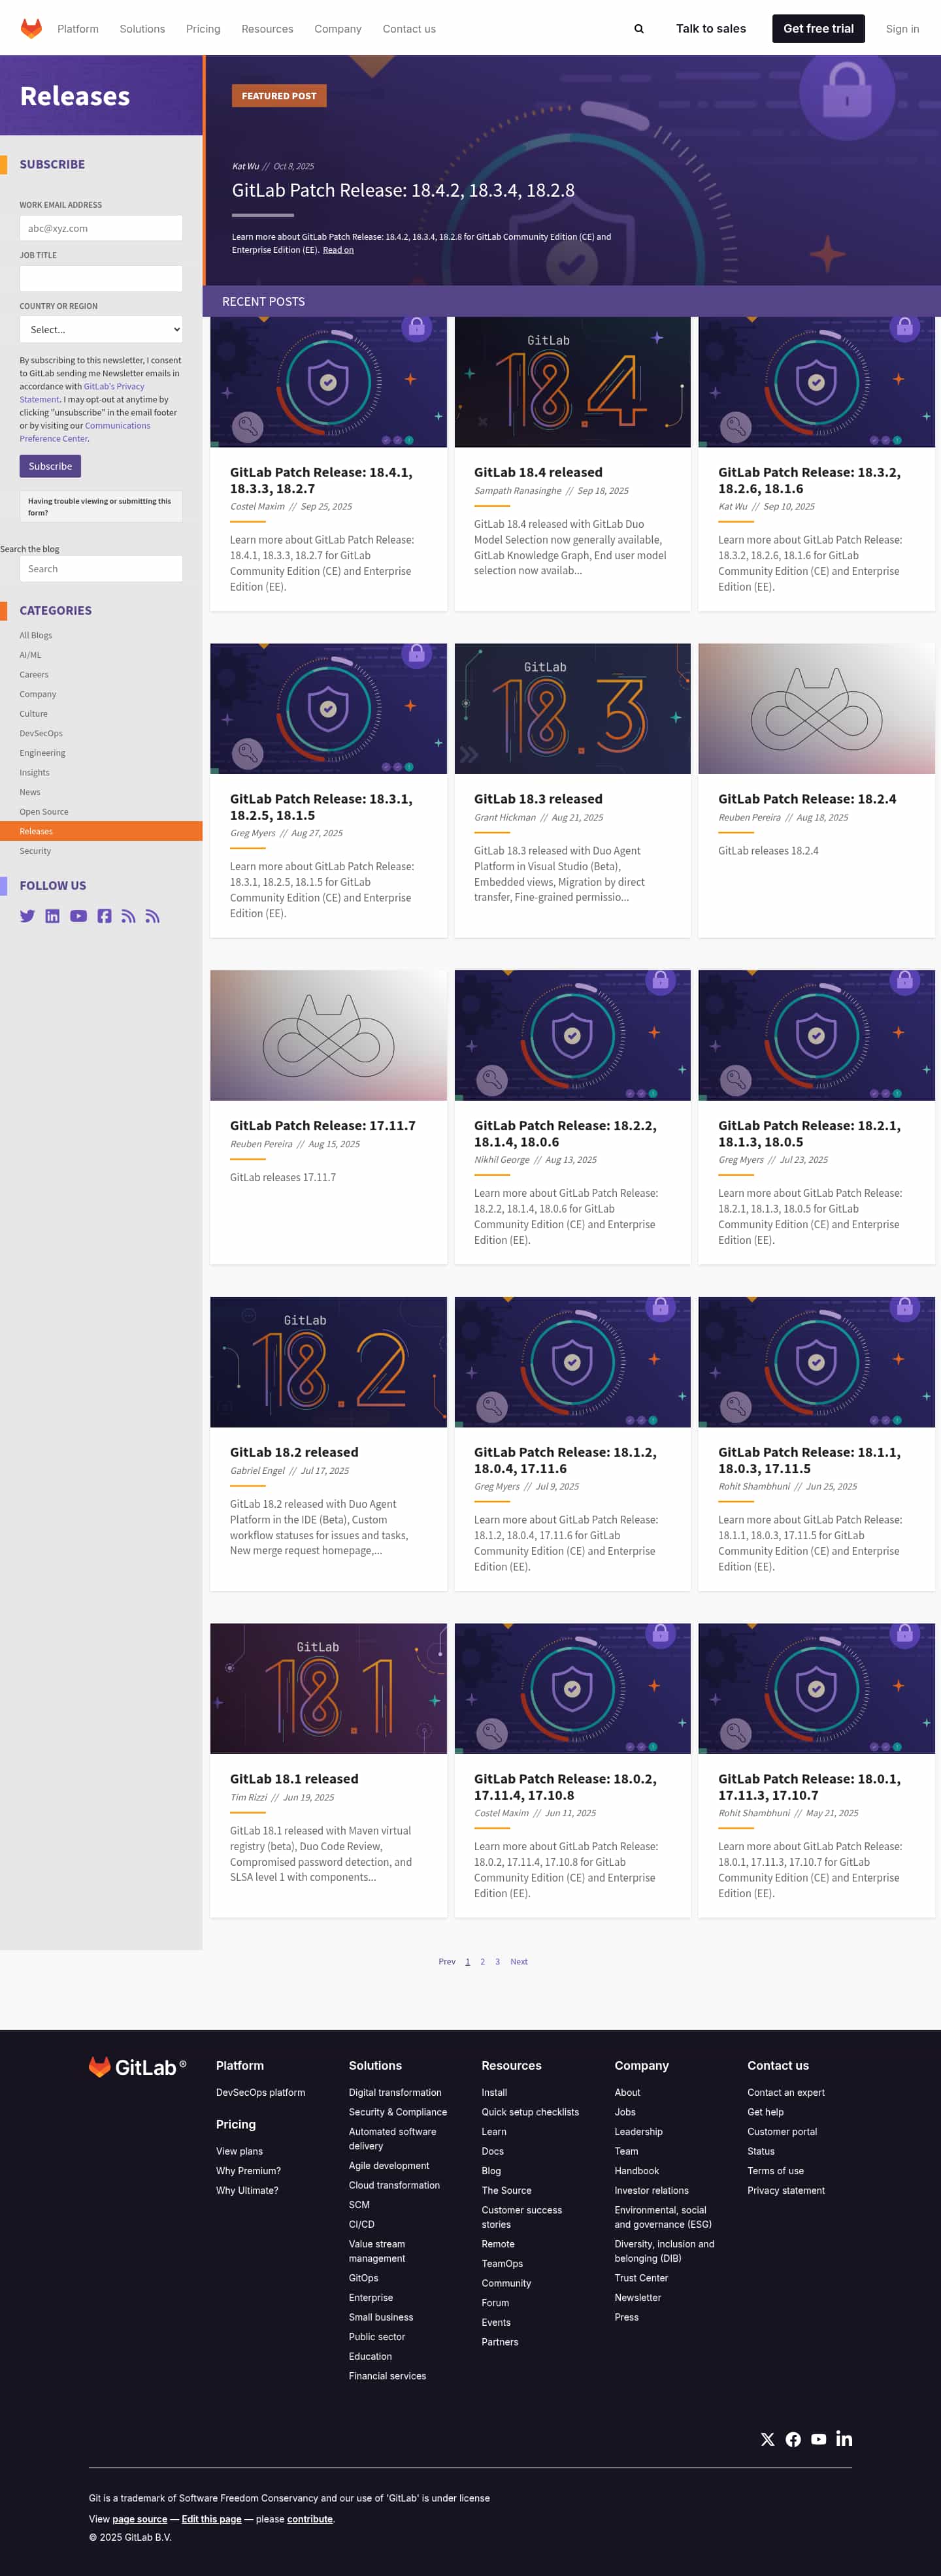The image size is (941, 2576).
Task: Follow the Read on link in featured post
Action: [338, 250]
